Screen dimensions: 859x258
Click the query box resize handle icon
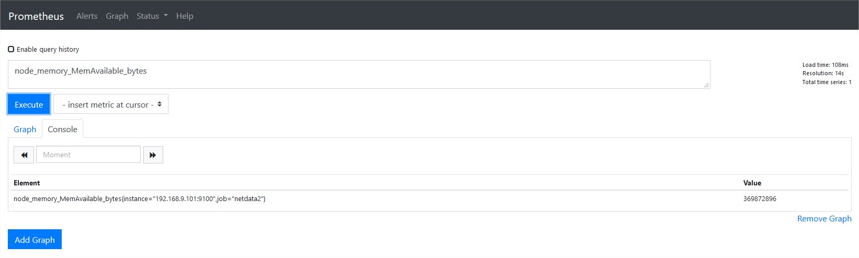pyautogui.click(x=706, y=85)
